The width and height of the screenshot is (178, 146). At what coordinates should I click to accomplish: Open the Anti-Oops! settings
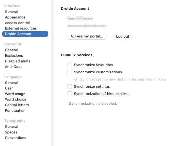[x=14, y=67]
